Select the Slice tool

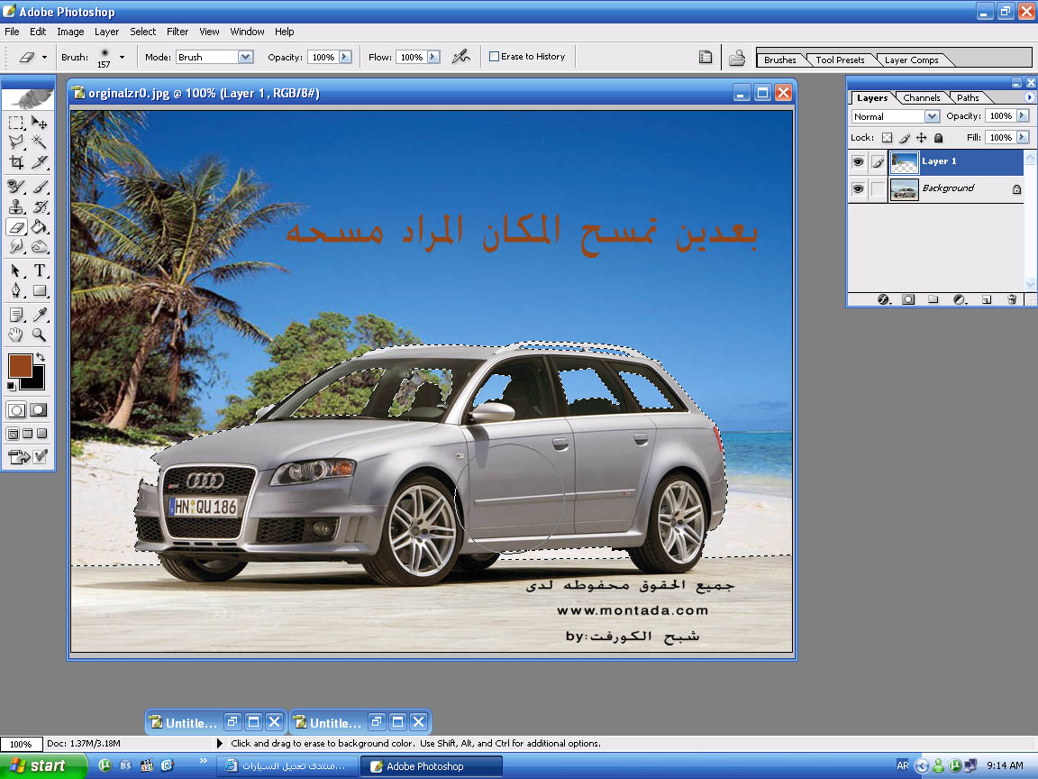click(x=39, y=161)
